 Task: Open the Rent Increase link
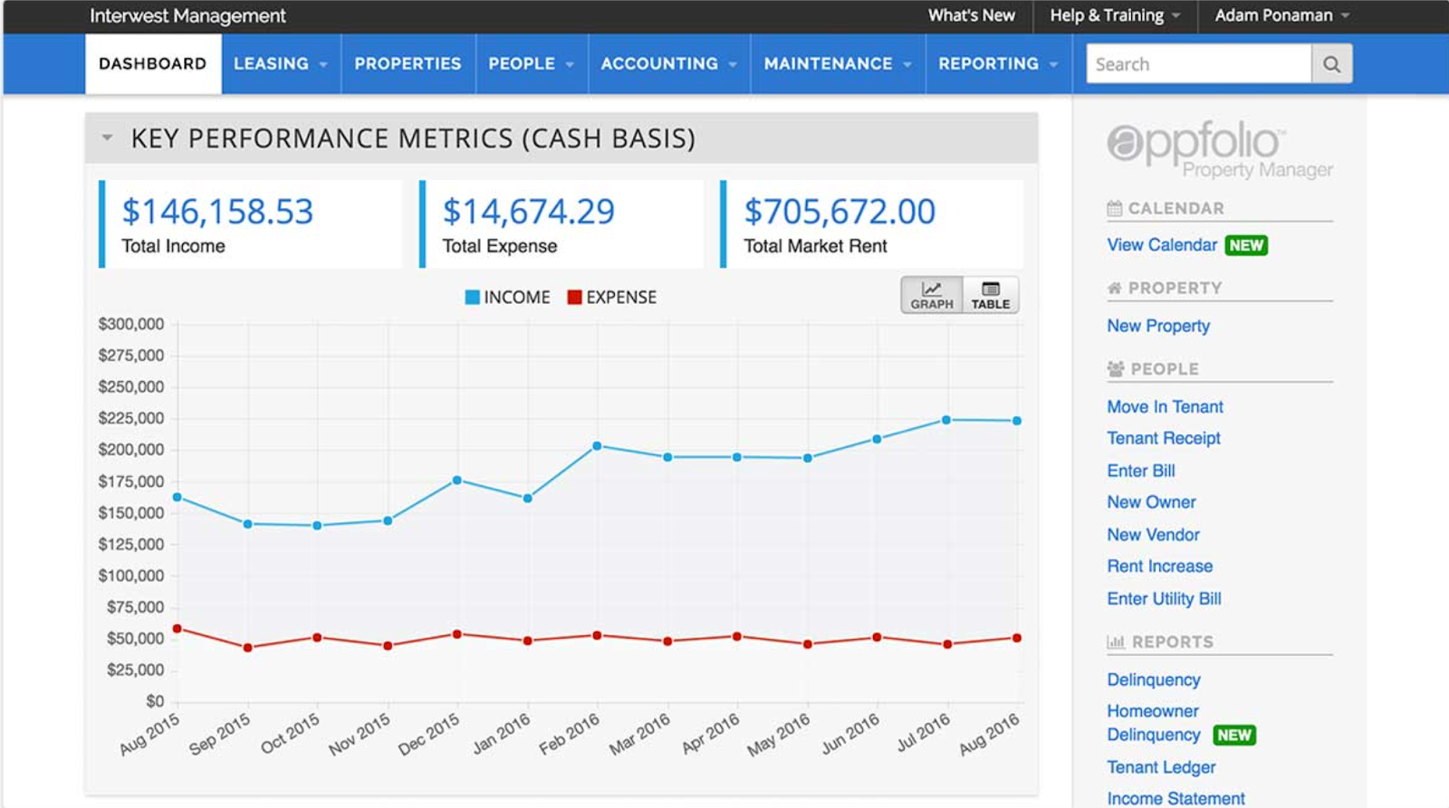[x=1159, y=566]
